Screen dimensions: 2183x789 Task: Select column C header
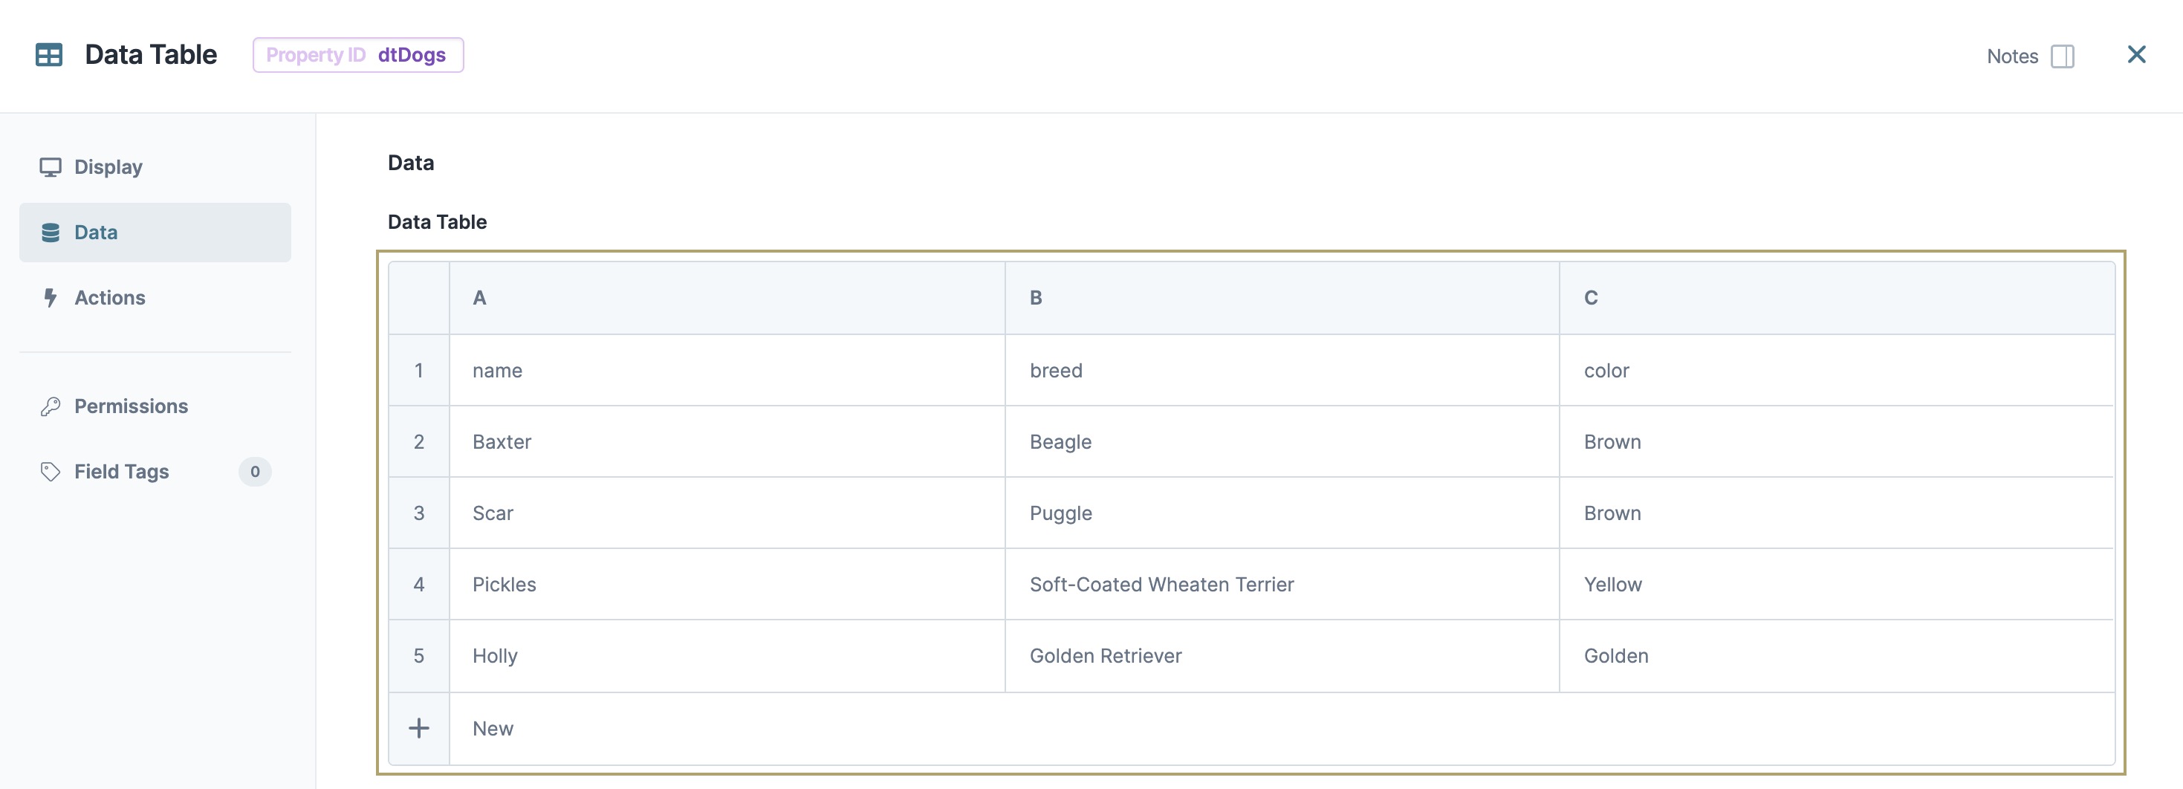1837,297
